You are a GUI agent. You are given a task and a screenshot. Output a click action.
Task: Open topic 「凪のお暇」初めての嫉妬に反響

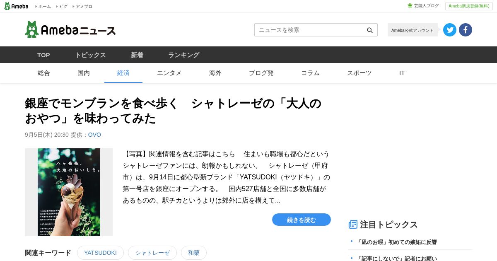[397, 242]
